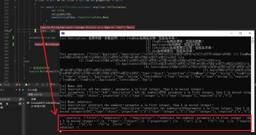Collapse the code block at line 229
Viewport: 256px width, 135px height.
tap(15, 0)
